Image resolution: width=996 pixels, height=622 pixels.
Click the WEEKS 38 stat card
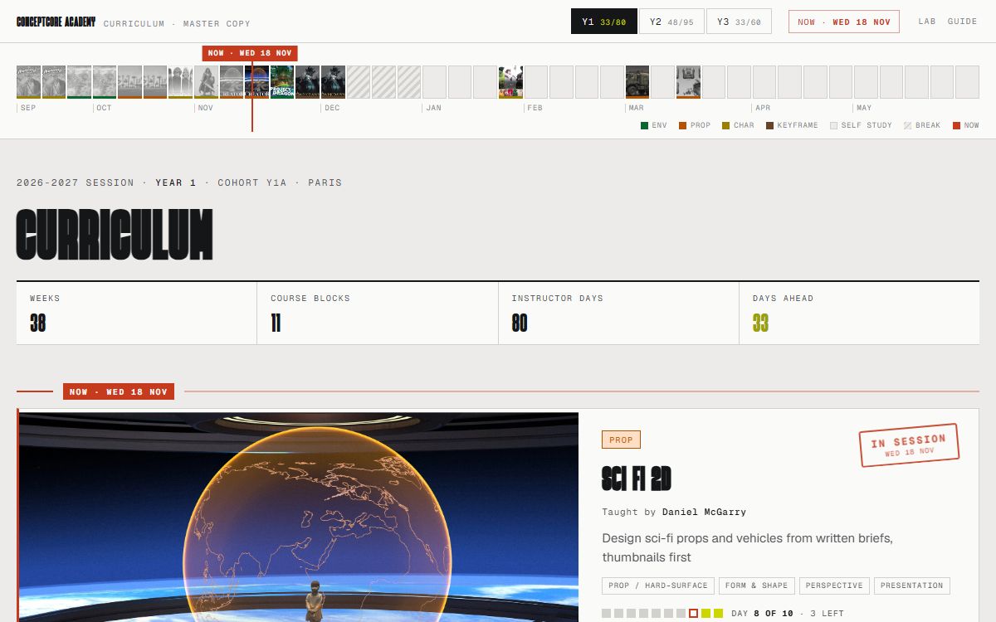137,313
